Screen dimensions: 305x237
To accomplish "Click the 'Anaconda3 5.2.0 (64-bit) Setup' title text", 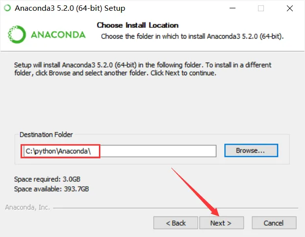I will (x=70, y=8).
